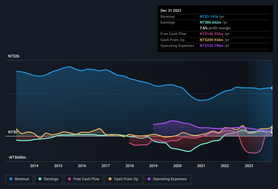Click the Cash From Op label in tooltip
278x189 pixels.
tap(172, 40)
